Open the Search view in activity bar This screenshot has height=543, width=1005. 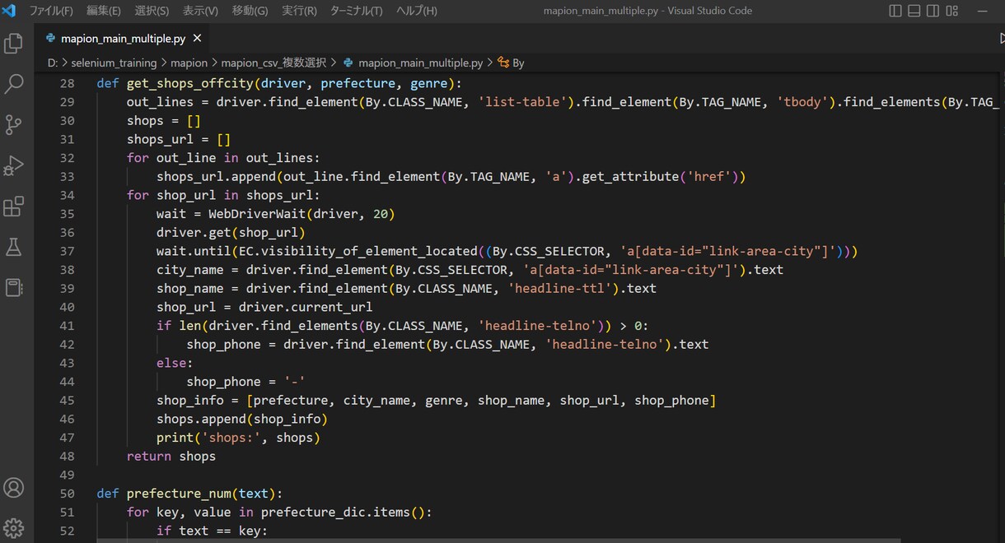(x=14, y=84)
